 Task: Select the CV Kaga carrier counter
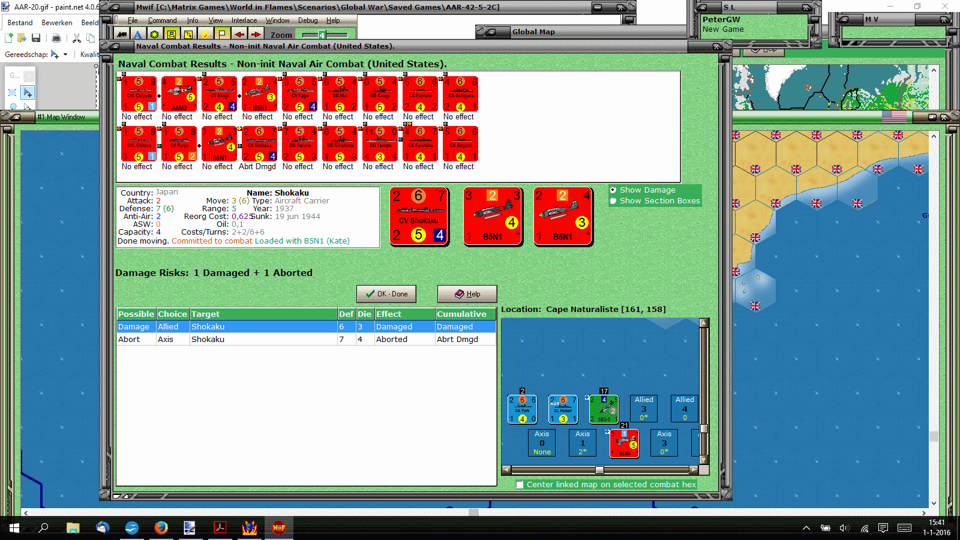click(300, 94)
